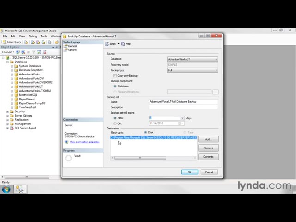Click the Refresh icon in Object Explorer
Viewport: 296px width, 222px height.
click(39, 52)
